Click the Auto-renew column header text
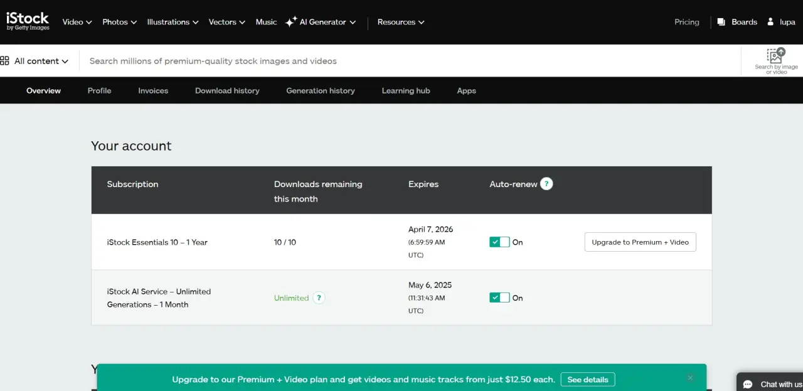Screen dimensions: 803x391 point(513,184)
